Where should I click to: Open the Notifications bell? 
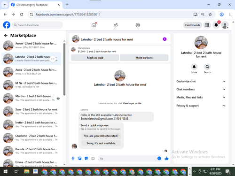coord(216,25)
